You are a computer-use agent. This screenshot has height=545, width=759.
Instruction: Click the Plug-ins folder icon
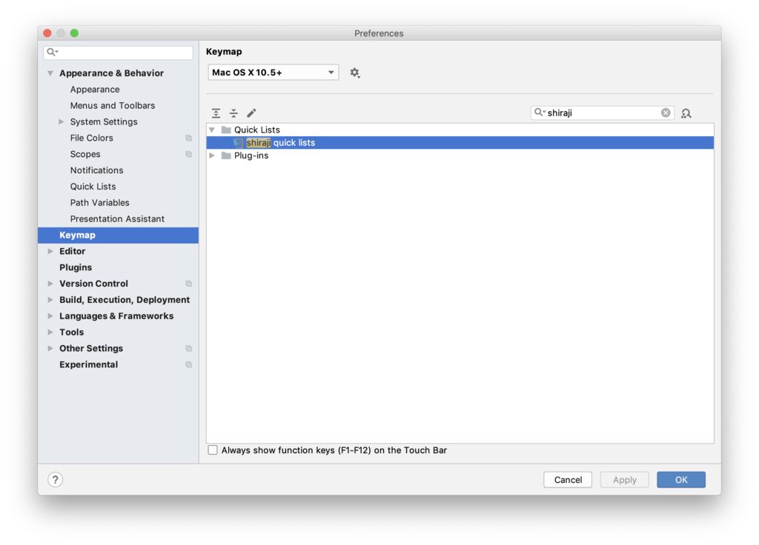pos(226,156)
